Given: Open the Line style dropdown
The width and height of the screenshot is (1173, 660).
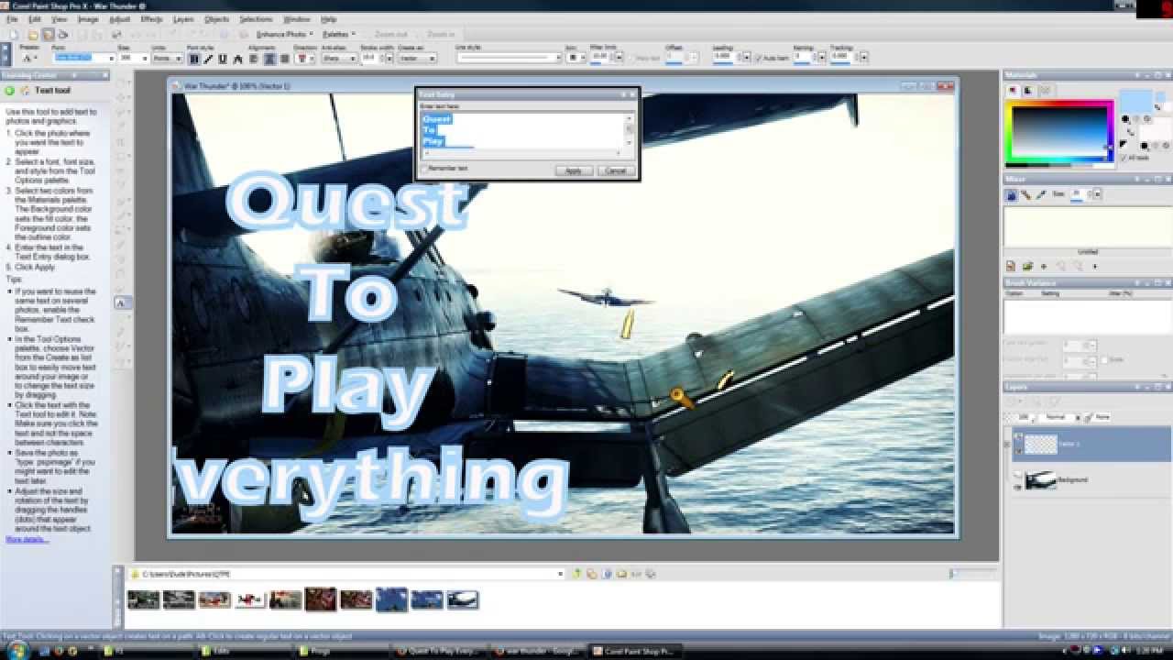Looking at the screenshot, I should (558, 59).
